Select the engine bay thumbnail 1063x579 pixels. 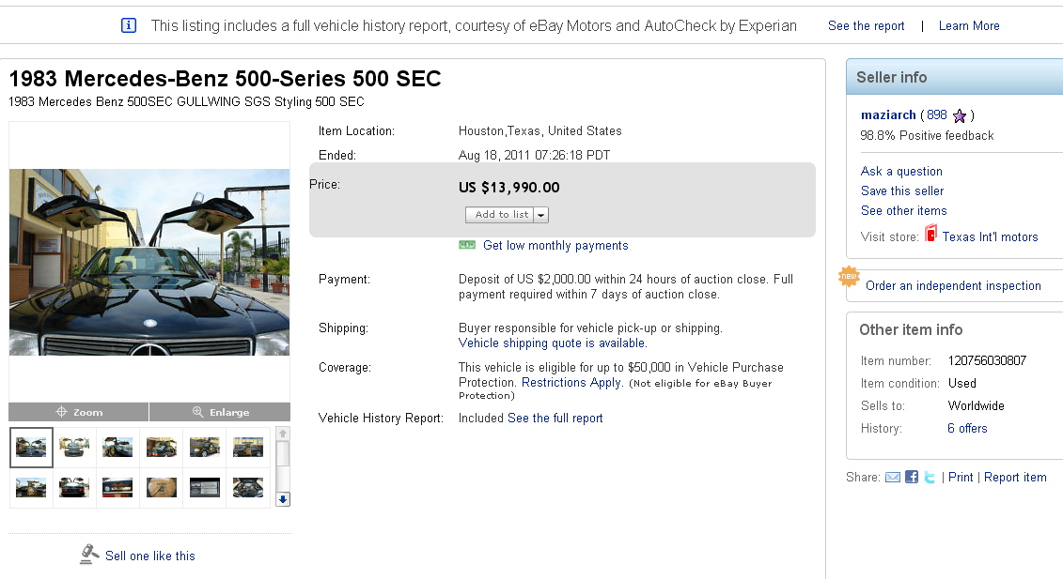248,487
